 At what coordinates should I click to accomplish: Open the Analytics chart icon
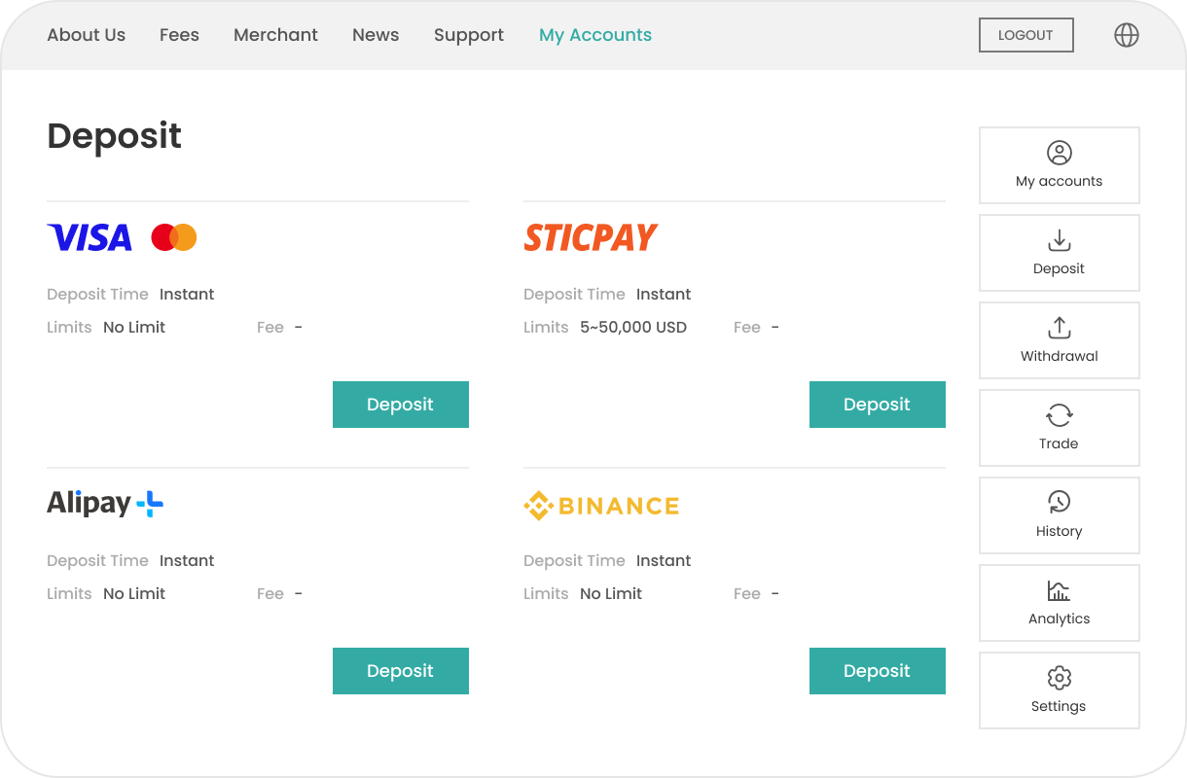(1059, 590)
